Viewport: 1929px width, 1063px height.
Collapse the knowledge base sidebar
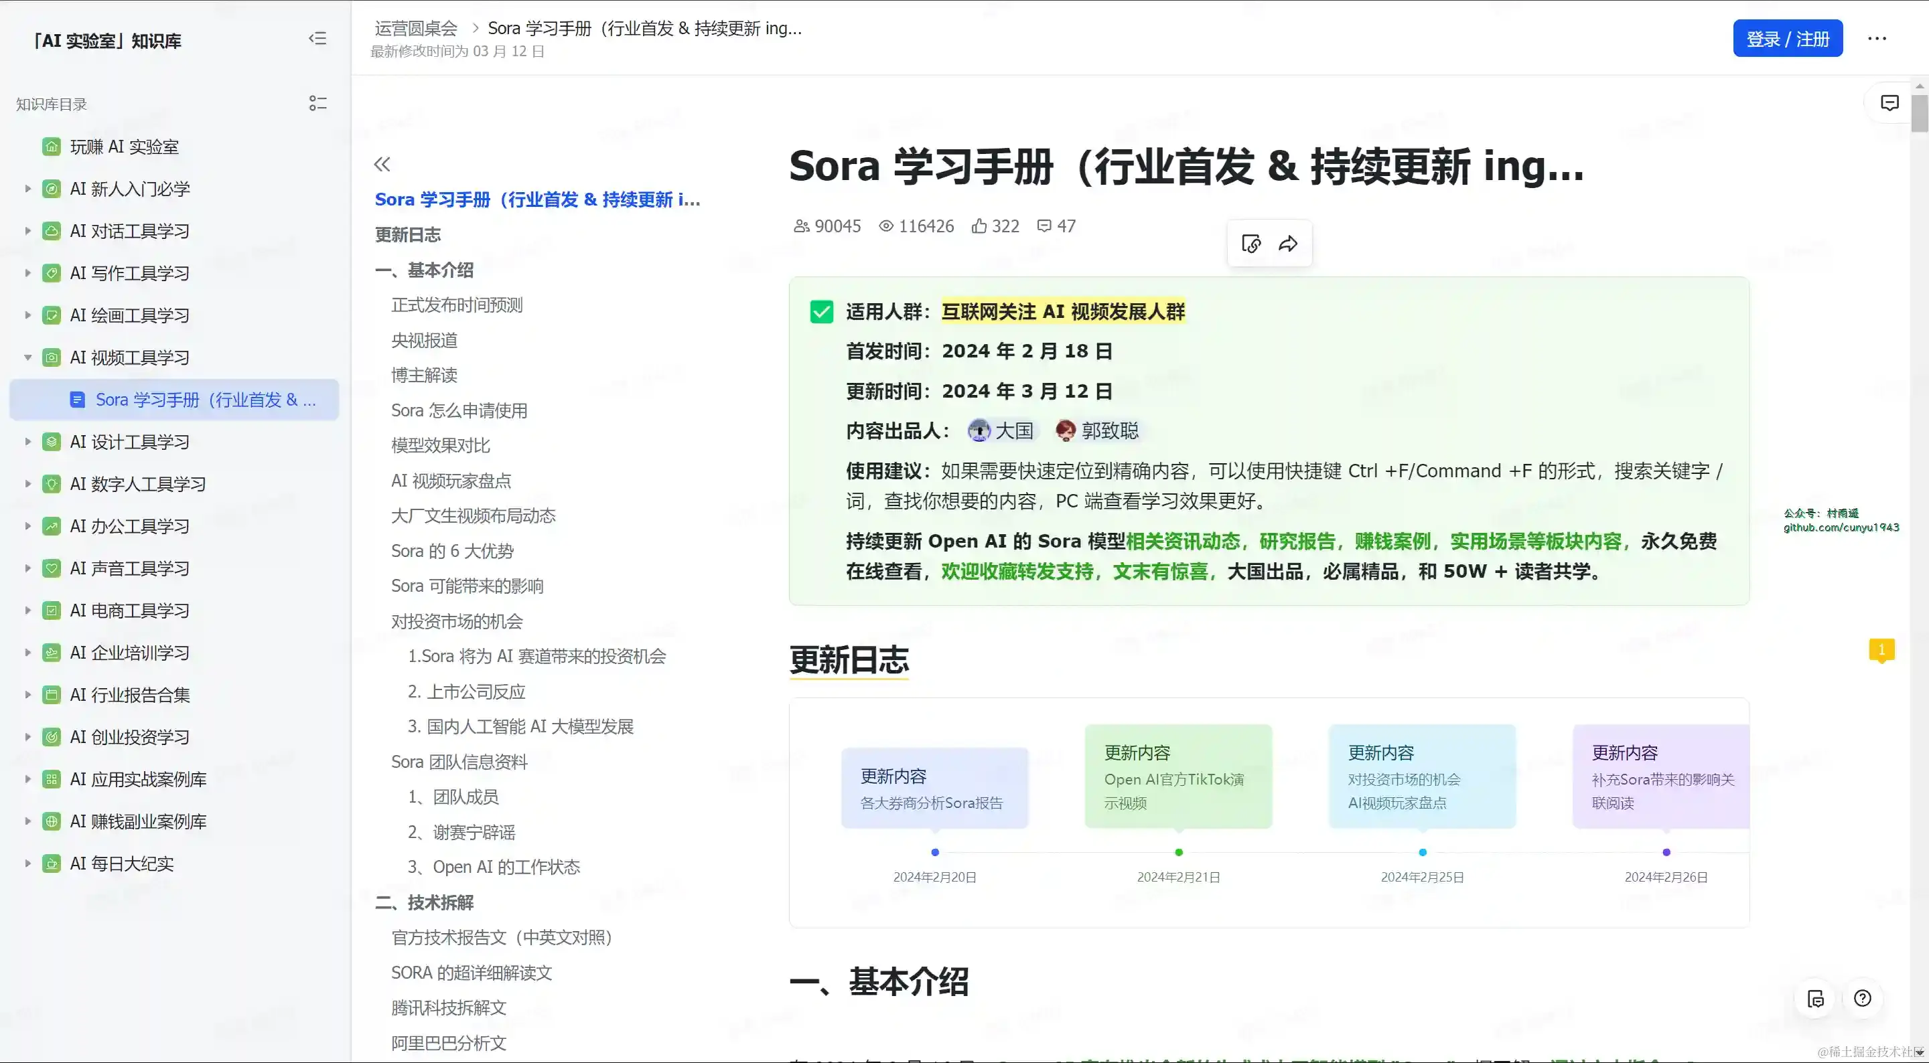coord(317,39)
